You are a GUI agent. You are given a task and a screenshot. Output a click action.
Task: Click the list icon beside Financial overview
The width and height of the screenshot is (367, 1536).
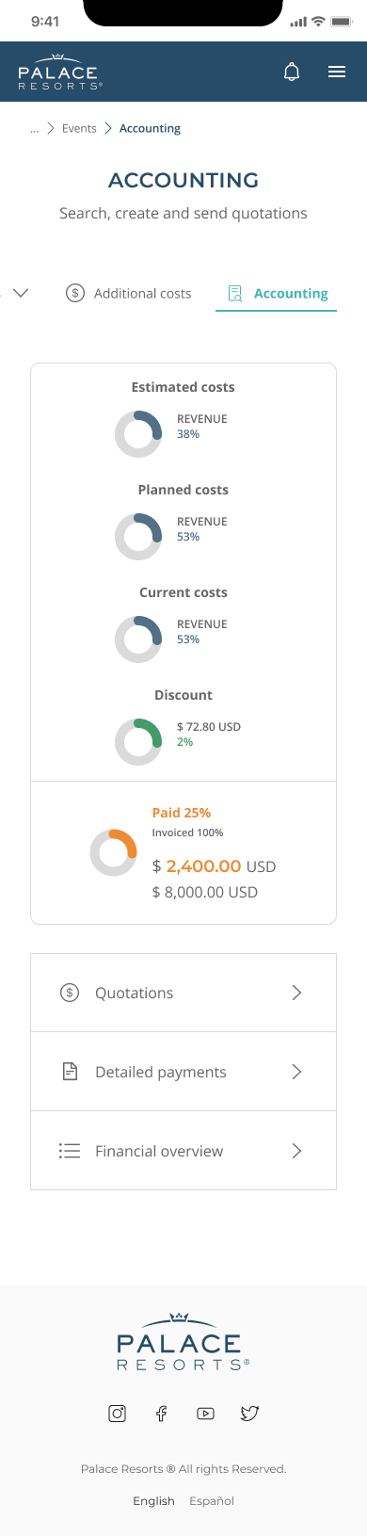click(x=70, y=1151)
